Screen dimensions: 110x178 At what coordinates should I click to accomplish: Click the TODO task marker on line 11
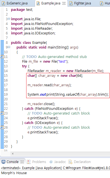[2, 57]
